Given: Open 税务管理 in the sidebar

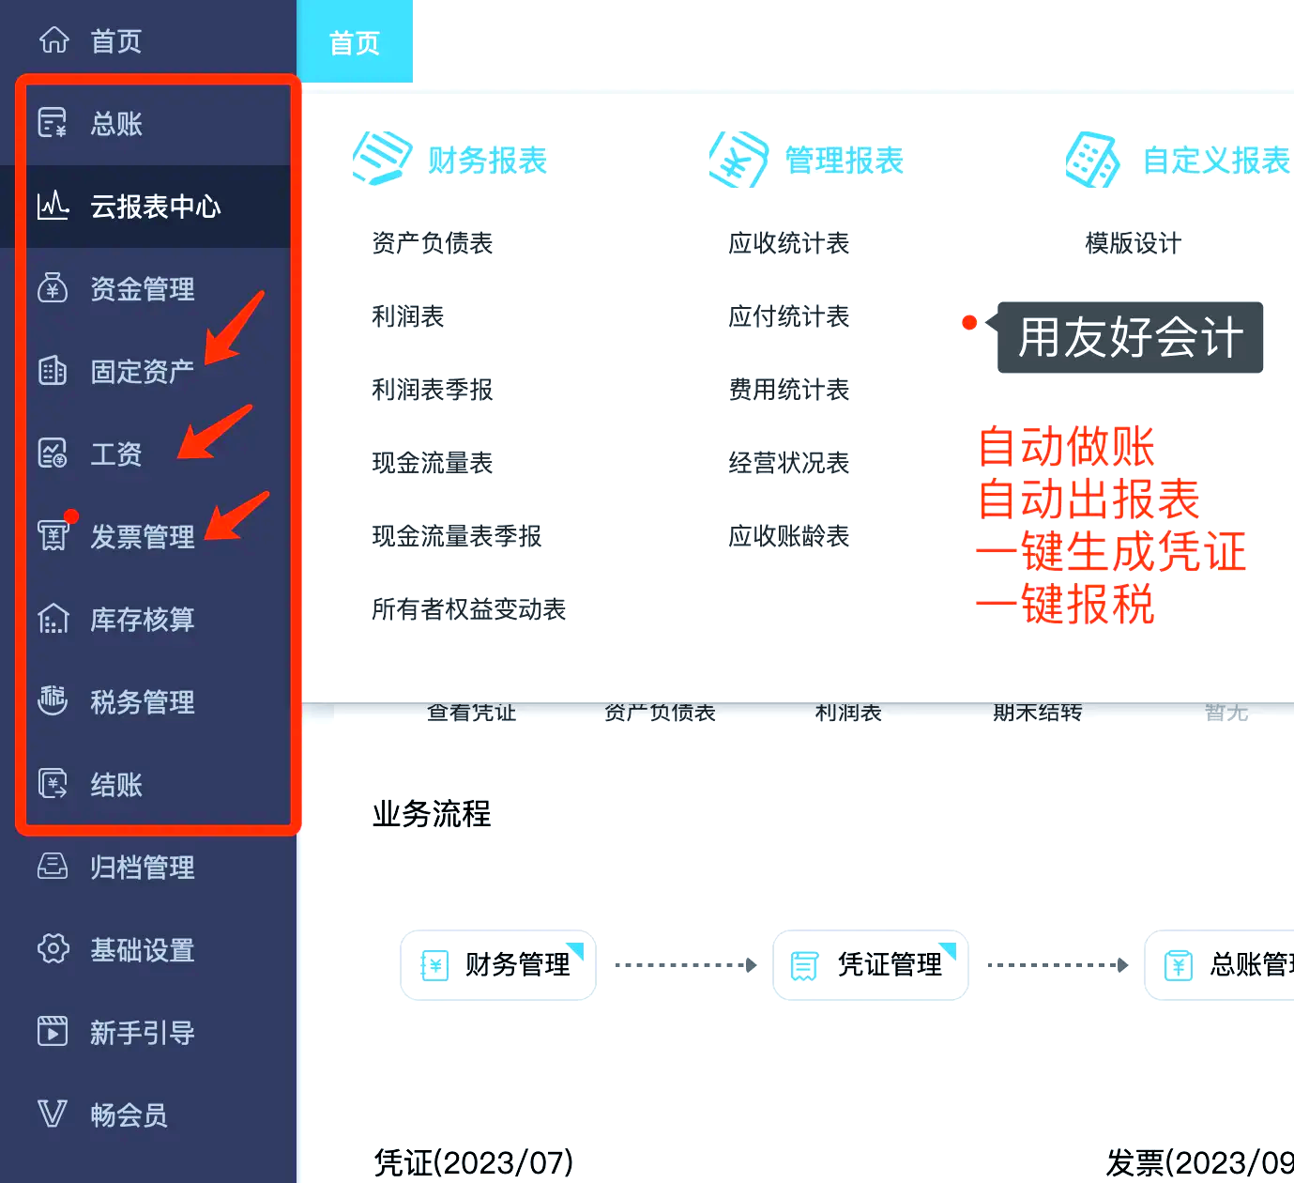Looking at the screenshot, I should (148, 701).
